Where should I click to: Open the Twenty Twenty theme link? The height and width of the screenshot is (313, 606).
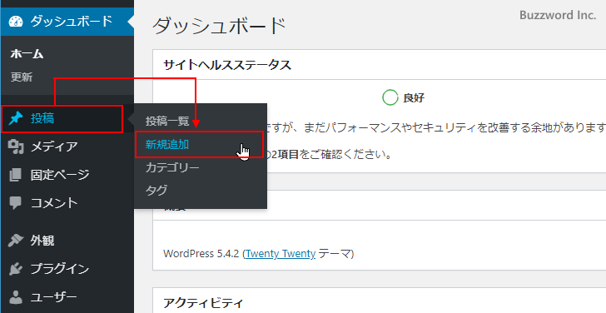point(281,254)
